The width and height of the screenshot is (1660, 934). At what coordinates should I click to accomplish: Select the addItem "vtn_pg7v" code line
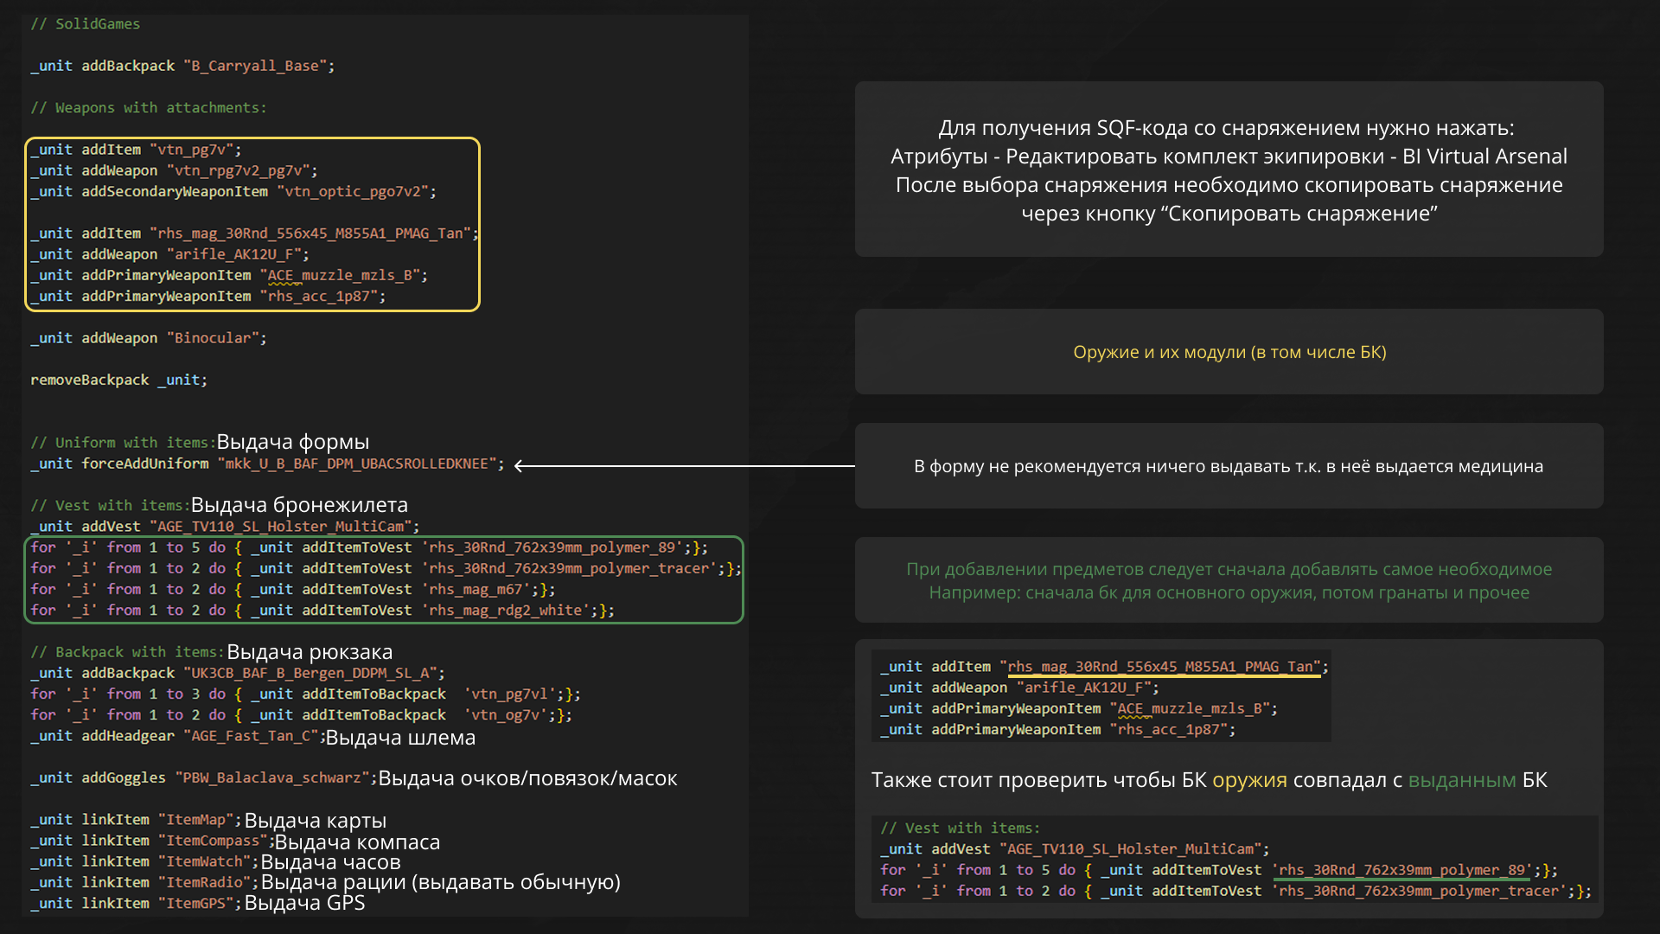point(136,150)
